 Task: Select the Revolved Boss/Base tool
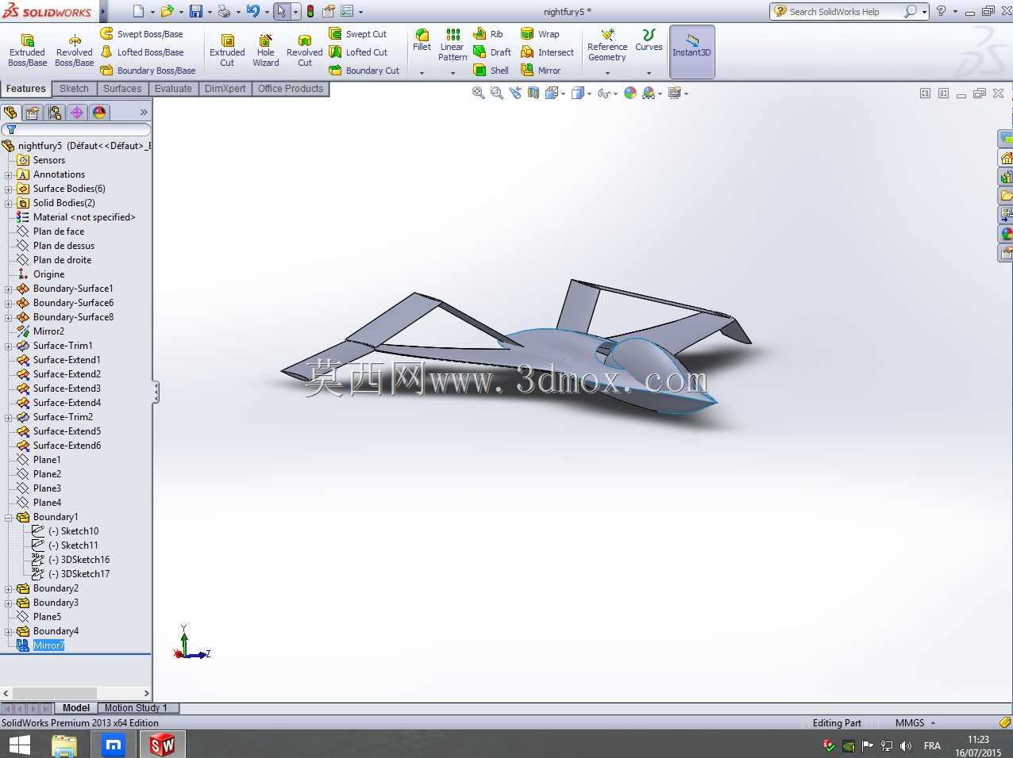coord(75,51)
